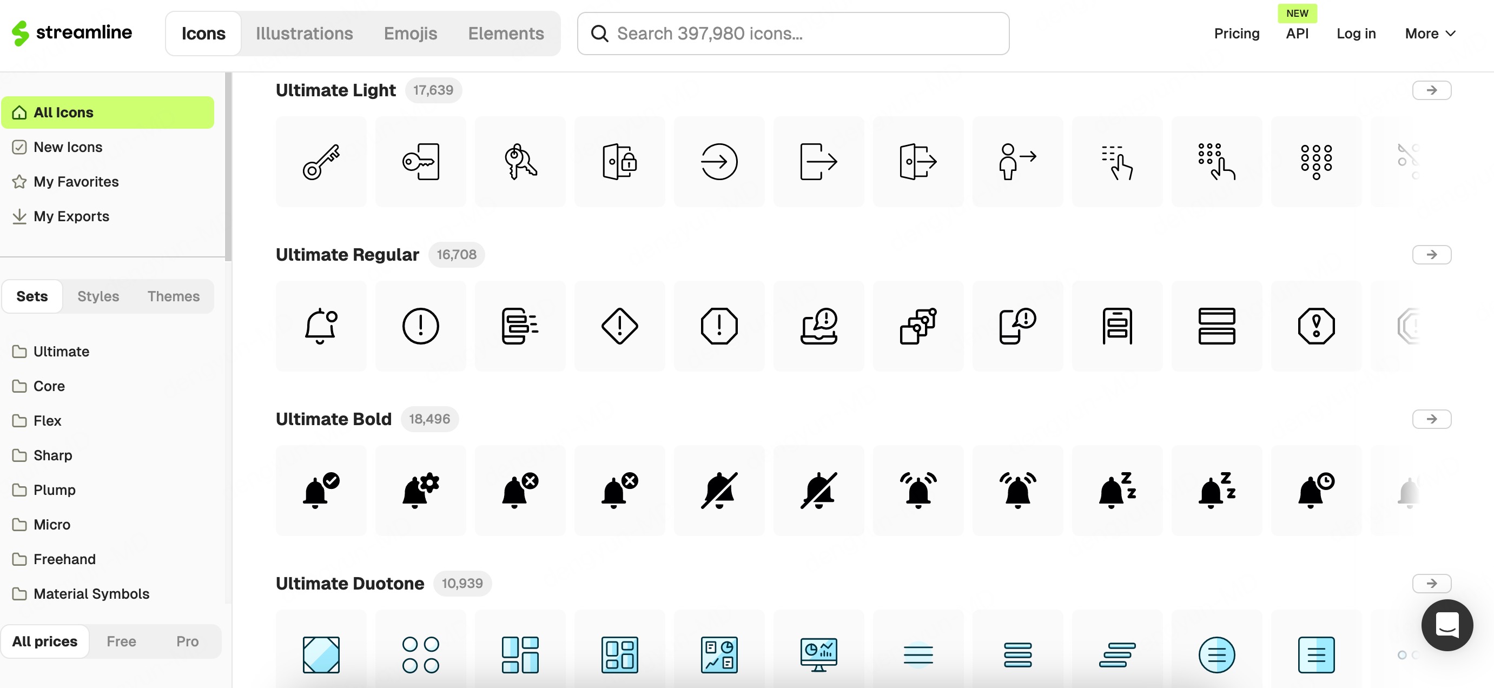Pick the hand tapping keypad icon
This screenshot has width=1494, height=688.
(x=1217, y=161)
